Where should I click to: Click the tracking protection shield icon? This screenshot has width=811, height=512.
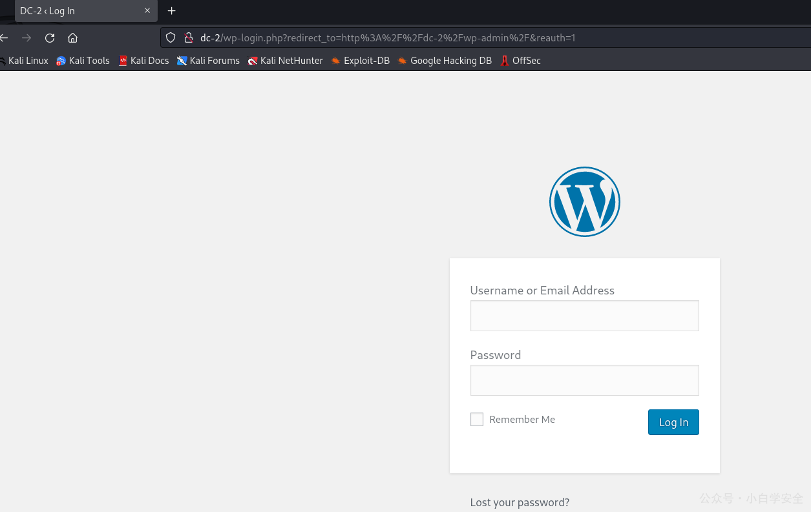pyautogui.click(x=171, y=38)
